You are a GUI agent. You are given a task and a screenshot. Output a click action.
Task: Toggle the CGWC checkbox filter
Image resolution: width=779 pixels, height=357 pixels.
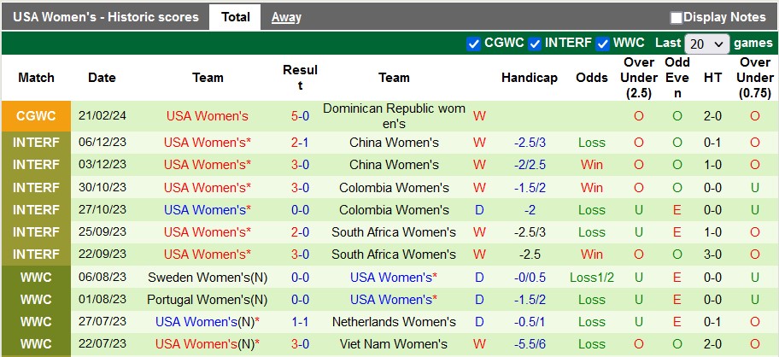point(474,44)
